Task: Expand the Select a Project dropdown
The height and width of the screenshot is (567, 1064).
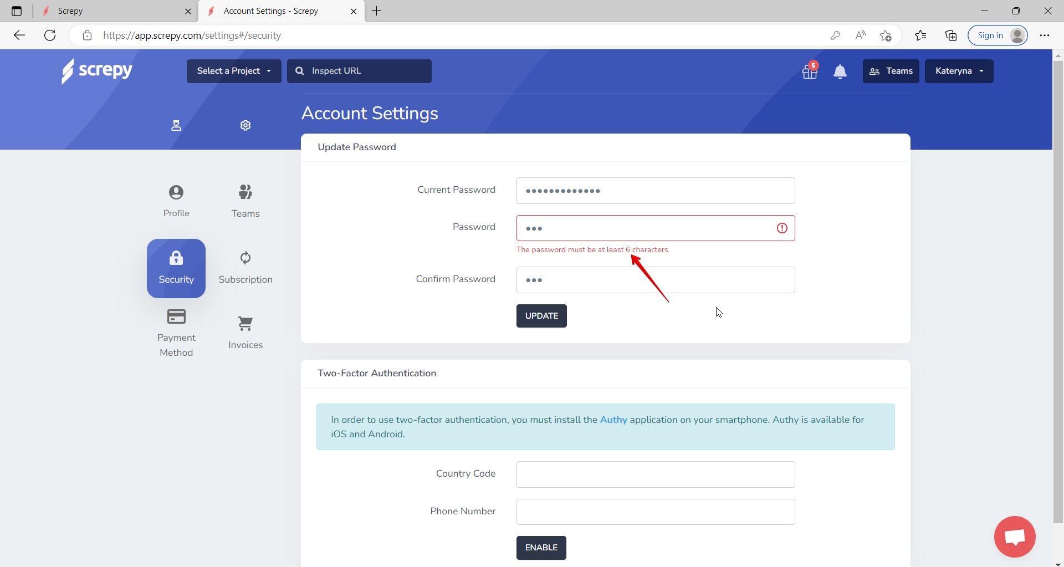Action: click(x=234, y=71)
